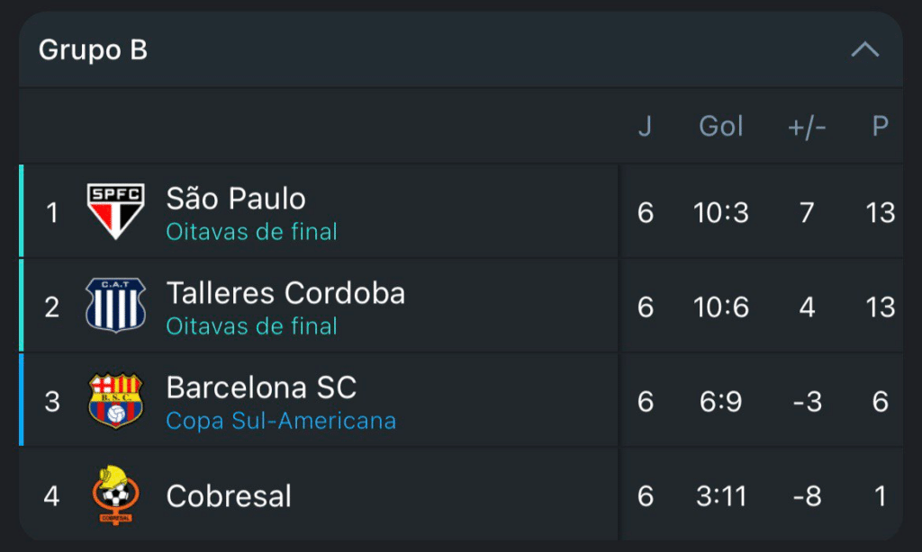Open the Cobresal team name
The width and height of the screenshot is (922, 552).
(x=229, y=496)
